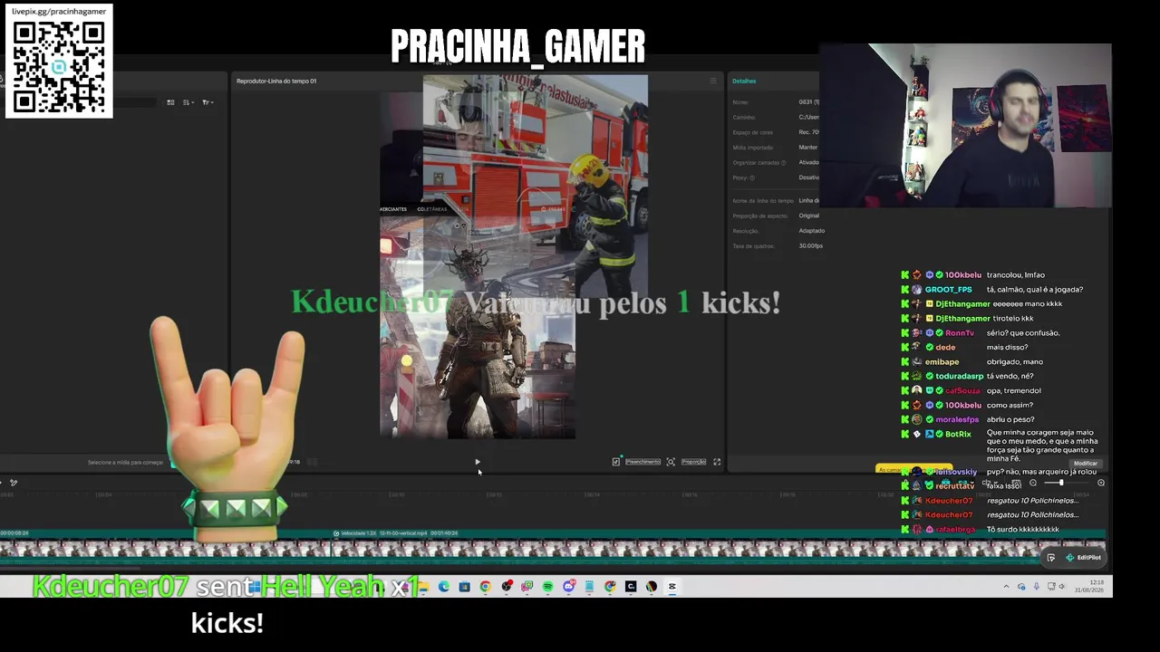The image size is (1160, 652).
Task: Open Spotify from the taskbar
Action: coord(548,587)
